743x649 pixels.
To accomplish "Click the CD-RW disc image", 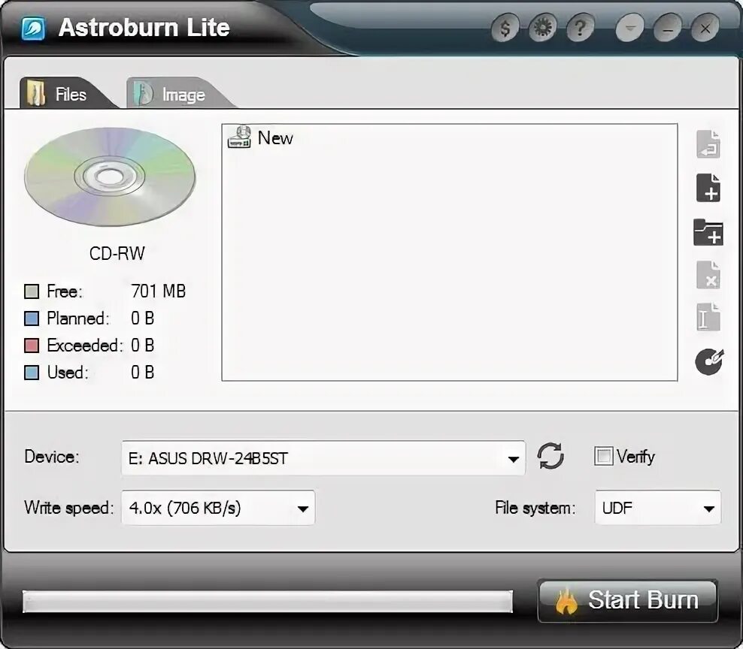I will 110,177.
